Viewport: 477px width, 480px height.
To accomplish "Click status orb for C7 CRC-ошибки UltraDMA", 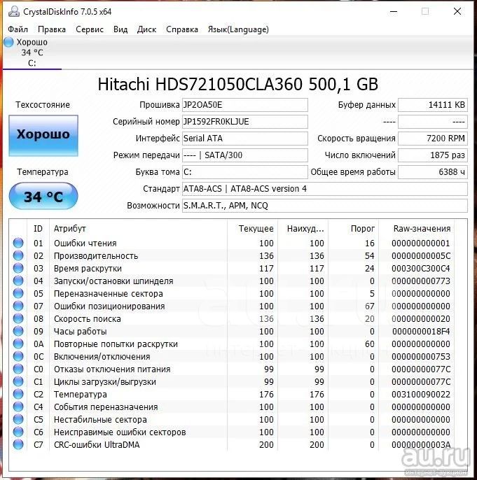I will tap(18, 444).
